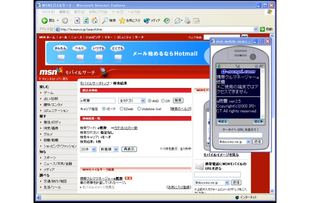The image size is (310, 203).
Task: Open モバイルイメージを見る link under phone image
Action: click(221, 155)
